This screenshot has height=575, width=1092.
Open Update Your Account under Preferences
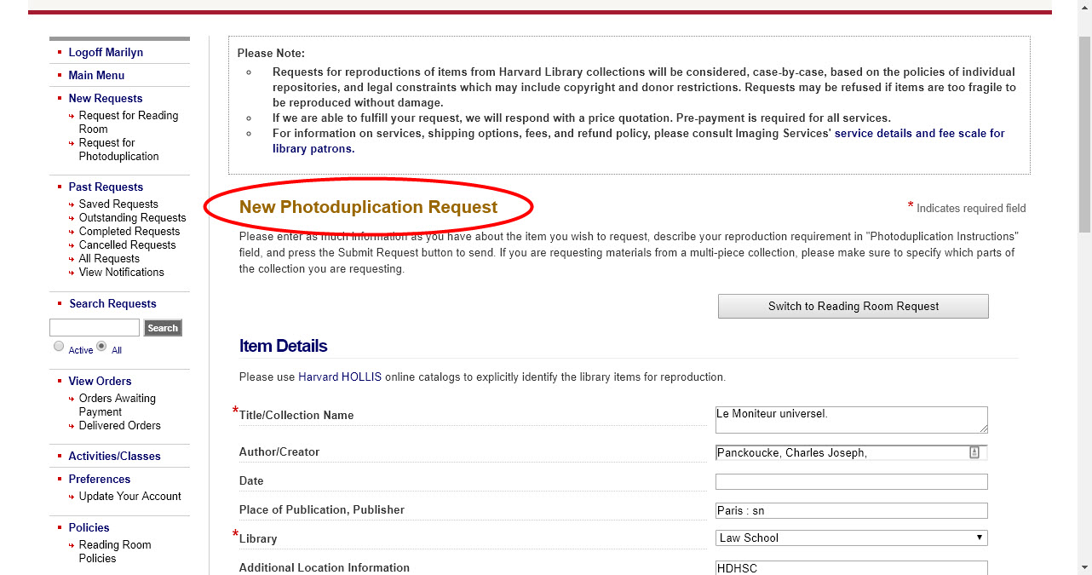[130, 497]
